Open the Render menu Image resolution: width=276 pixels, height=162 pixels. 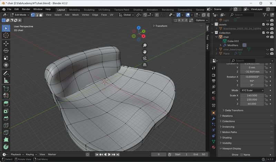pos(26,9)
